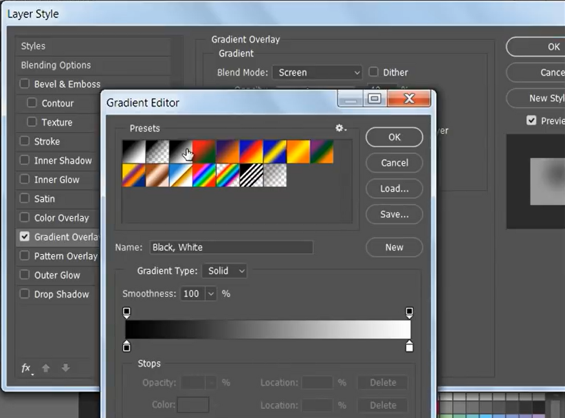Image resolution: width=565 pixels, height=418 pixels.
Task: Click the gradient Name input field
Action: point(231,247)
